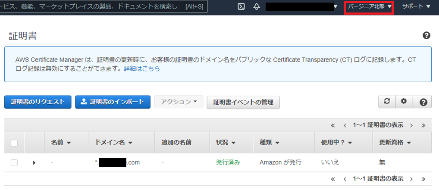Go to next page in top pager
The image size is (439, 190).
pos(411,125)
